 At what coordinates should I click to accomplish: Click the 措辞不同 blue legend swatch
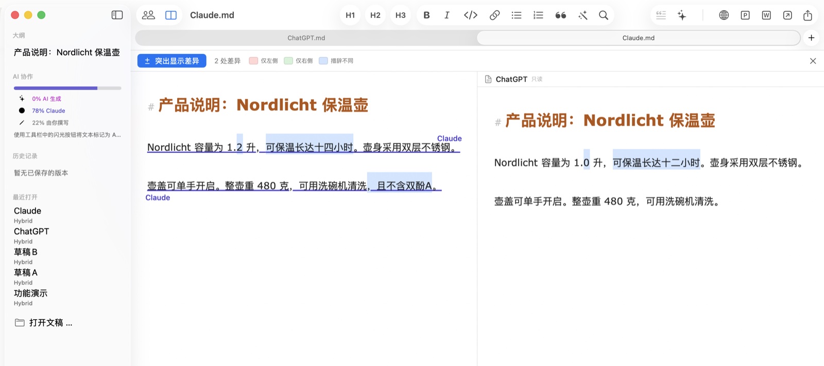pos(323,61)
